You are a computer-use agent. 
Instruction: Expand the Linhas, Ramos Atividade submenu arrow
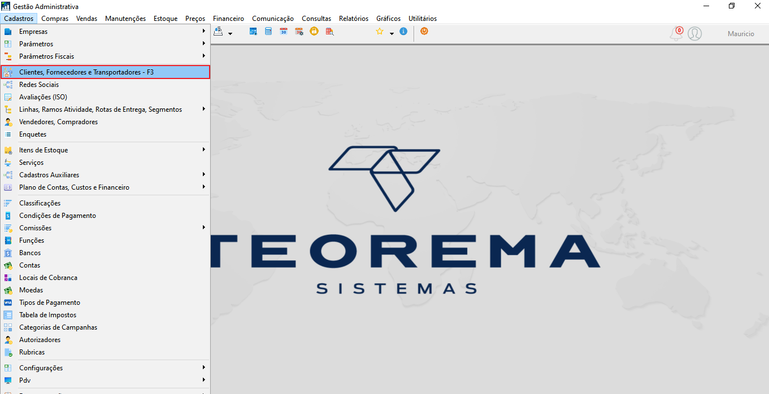tap(204, 109)
